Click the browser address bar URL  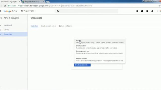point(55,6)
